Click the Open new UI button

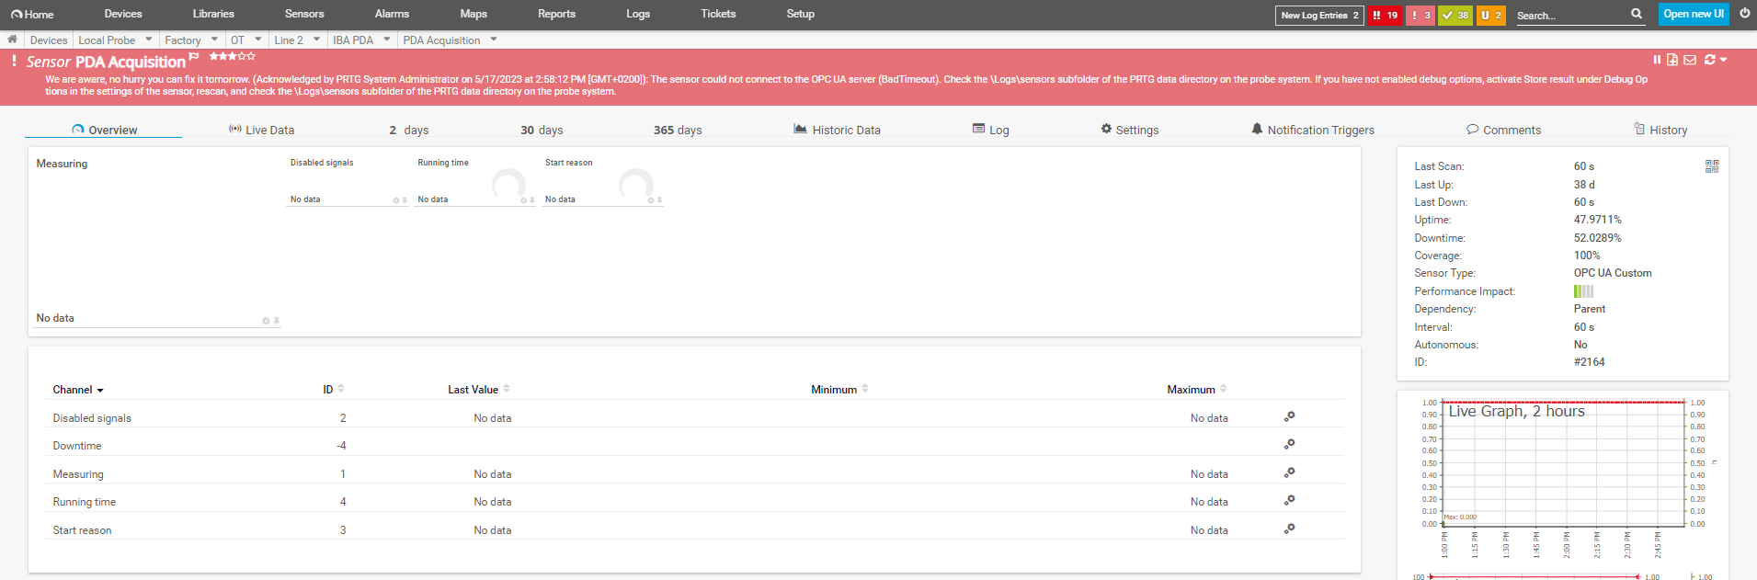pos(1694,14)
